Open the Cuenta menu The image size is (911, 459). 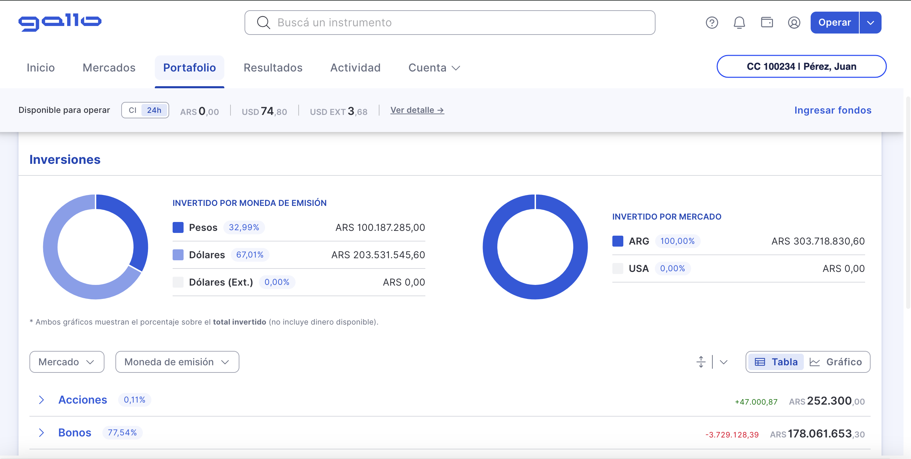coord(434,68)
